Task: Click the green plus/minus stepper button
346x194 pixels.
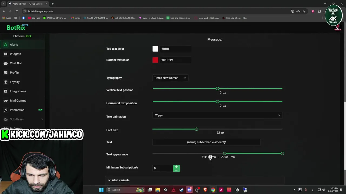Action: pyautogui.click(x=176, y=168)
